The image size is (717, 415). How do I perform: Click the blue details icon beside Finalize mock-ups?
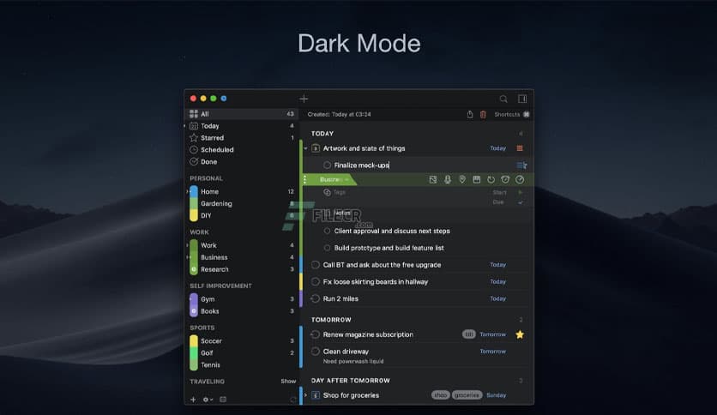click(521, 165)
